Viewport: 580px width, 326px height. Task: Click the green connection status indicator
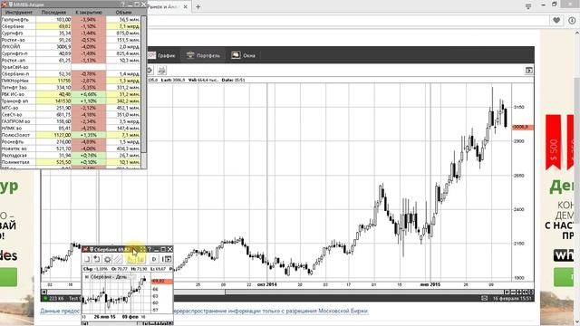[45, 298]
